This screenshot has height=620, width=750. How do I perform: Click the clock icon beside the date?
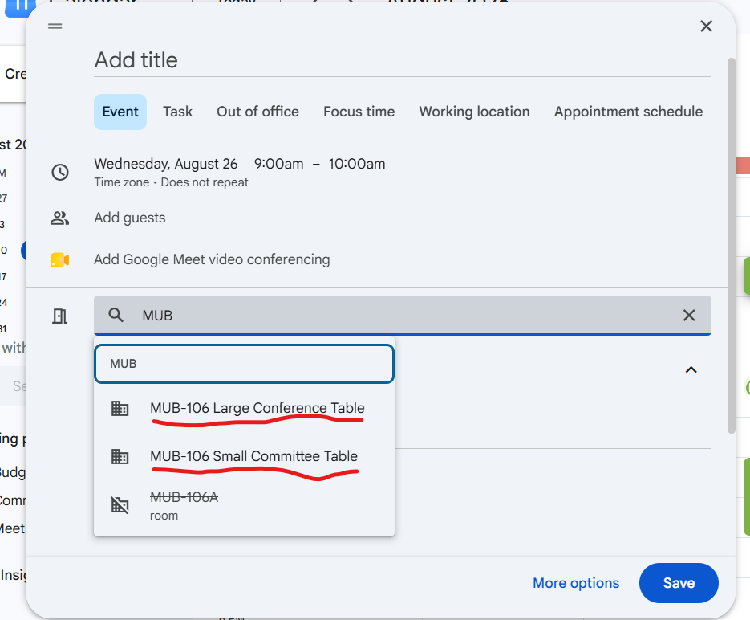click(x=60, y=173)
